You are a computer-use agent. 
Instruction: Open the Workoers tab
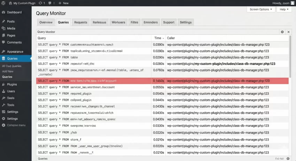pyautogui.click(x=118, y=22)
